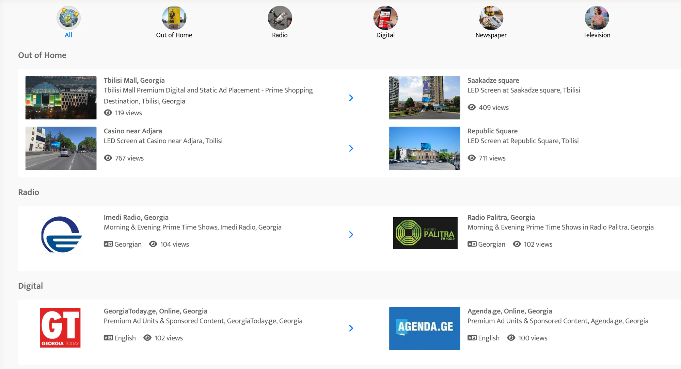Open Casino near Adjara chevron arrow
The image size is (681, 369).
coord(351,149)
